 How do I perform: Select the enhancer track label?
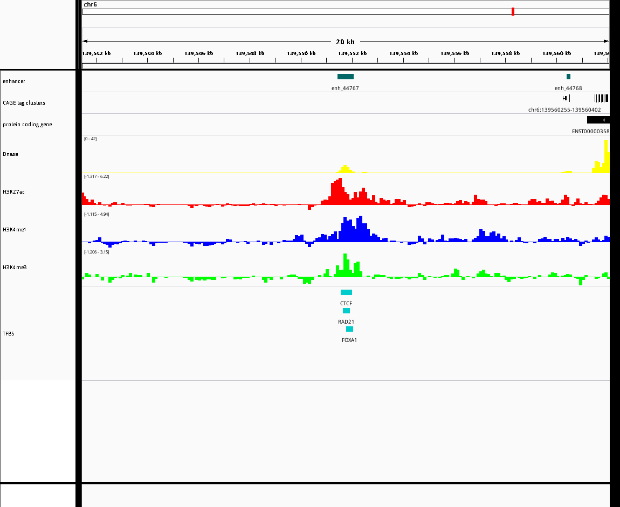14,81
